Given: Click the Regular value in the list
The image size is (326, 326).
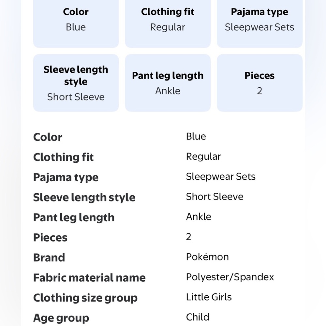Looking at the screenshot, I should pos(203,156).
